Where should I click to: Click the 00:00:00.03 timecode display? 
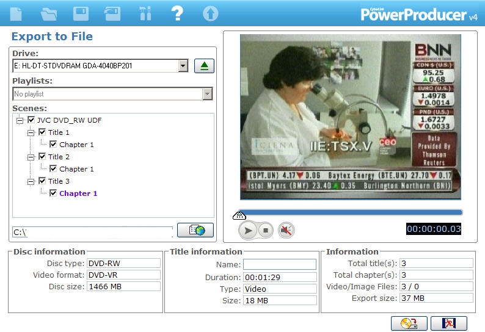point(434,229)
